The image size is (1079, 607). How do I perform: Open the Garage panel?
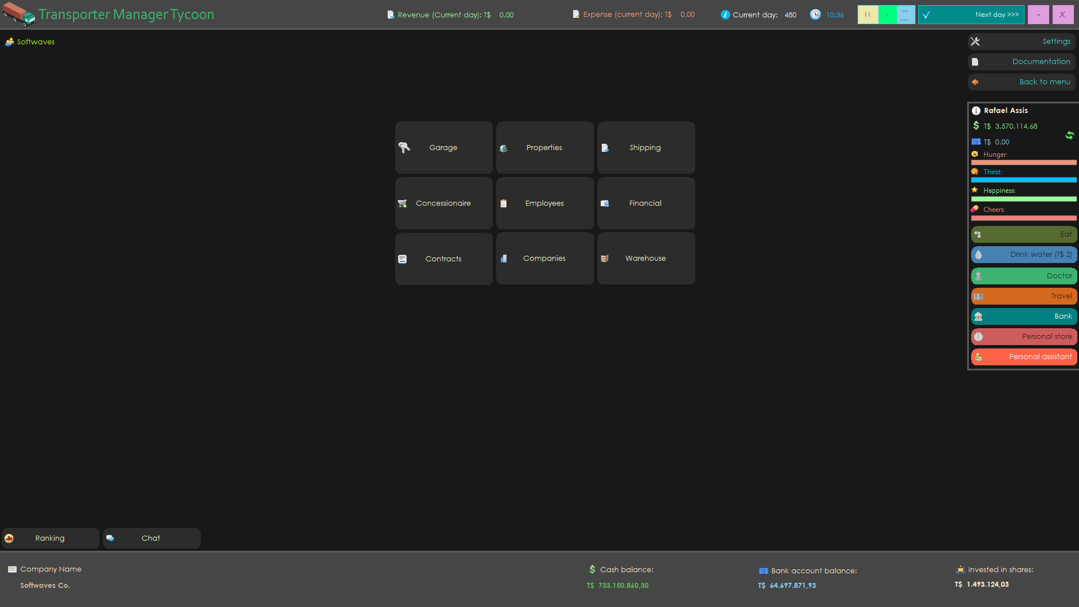(443, 147)
